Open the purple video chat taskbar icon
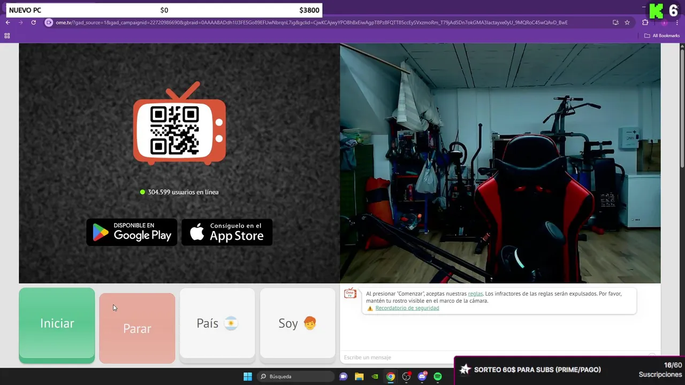 [x=344, y=376]
